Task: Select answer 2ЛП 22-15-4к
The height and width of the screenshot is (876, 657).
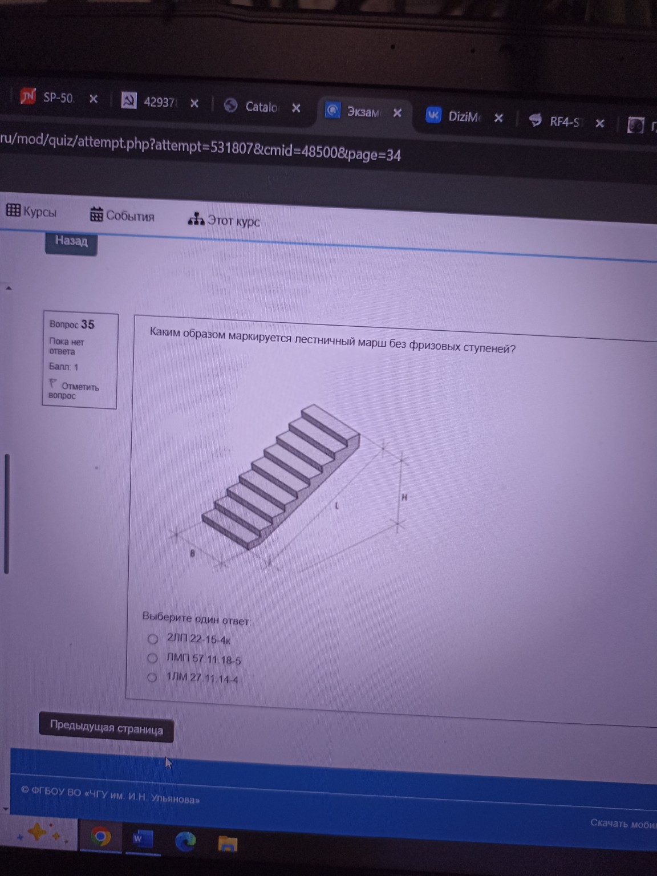Action: (153, 639)
